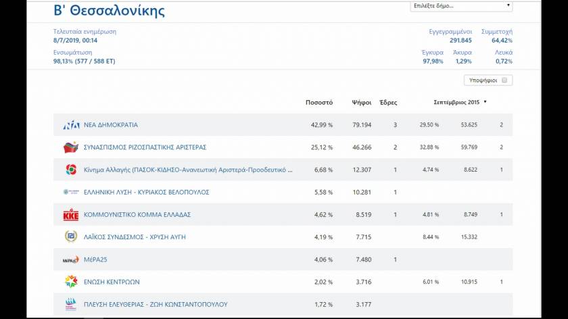Click the Νέα Δημοκρατία party logo
Screen dimensions: 568x319
tap(71, 125)
